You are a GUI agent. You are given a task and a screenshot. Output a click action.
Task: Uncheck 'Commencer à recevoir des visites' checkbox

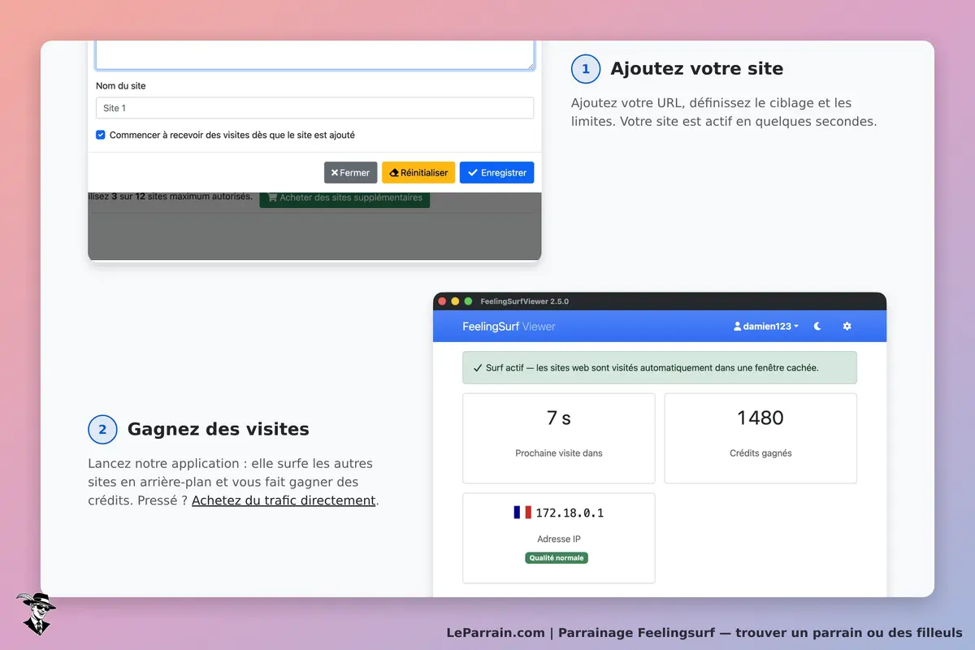click(x=101, y=135)
